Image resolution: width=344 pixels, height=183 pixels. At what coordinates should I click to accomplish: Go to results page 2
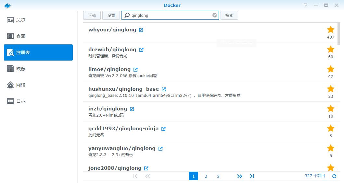click(x=206, y=176)
